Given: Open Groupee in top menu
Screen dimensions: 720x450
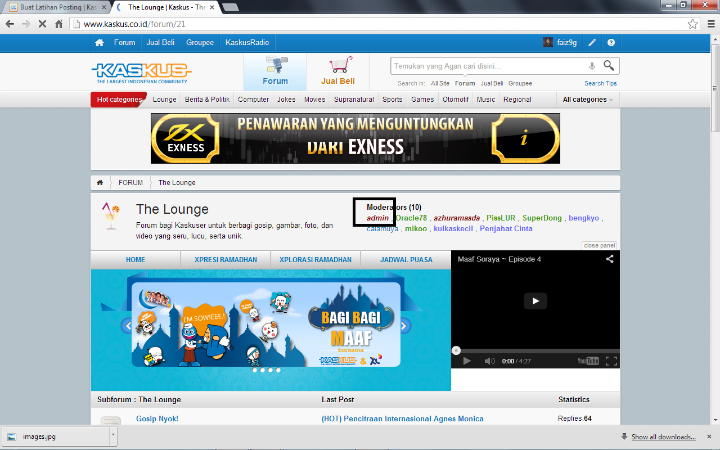Looking at the screenshot, I should [200, 43].
